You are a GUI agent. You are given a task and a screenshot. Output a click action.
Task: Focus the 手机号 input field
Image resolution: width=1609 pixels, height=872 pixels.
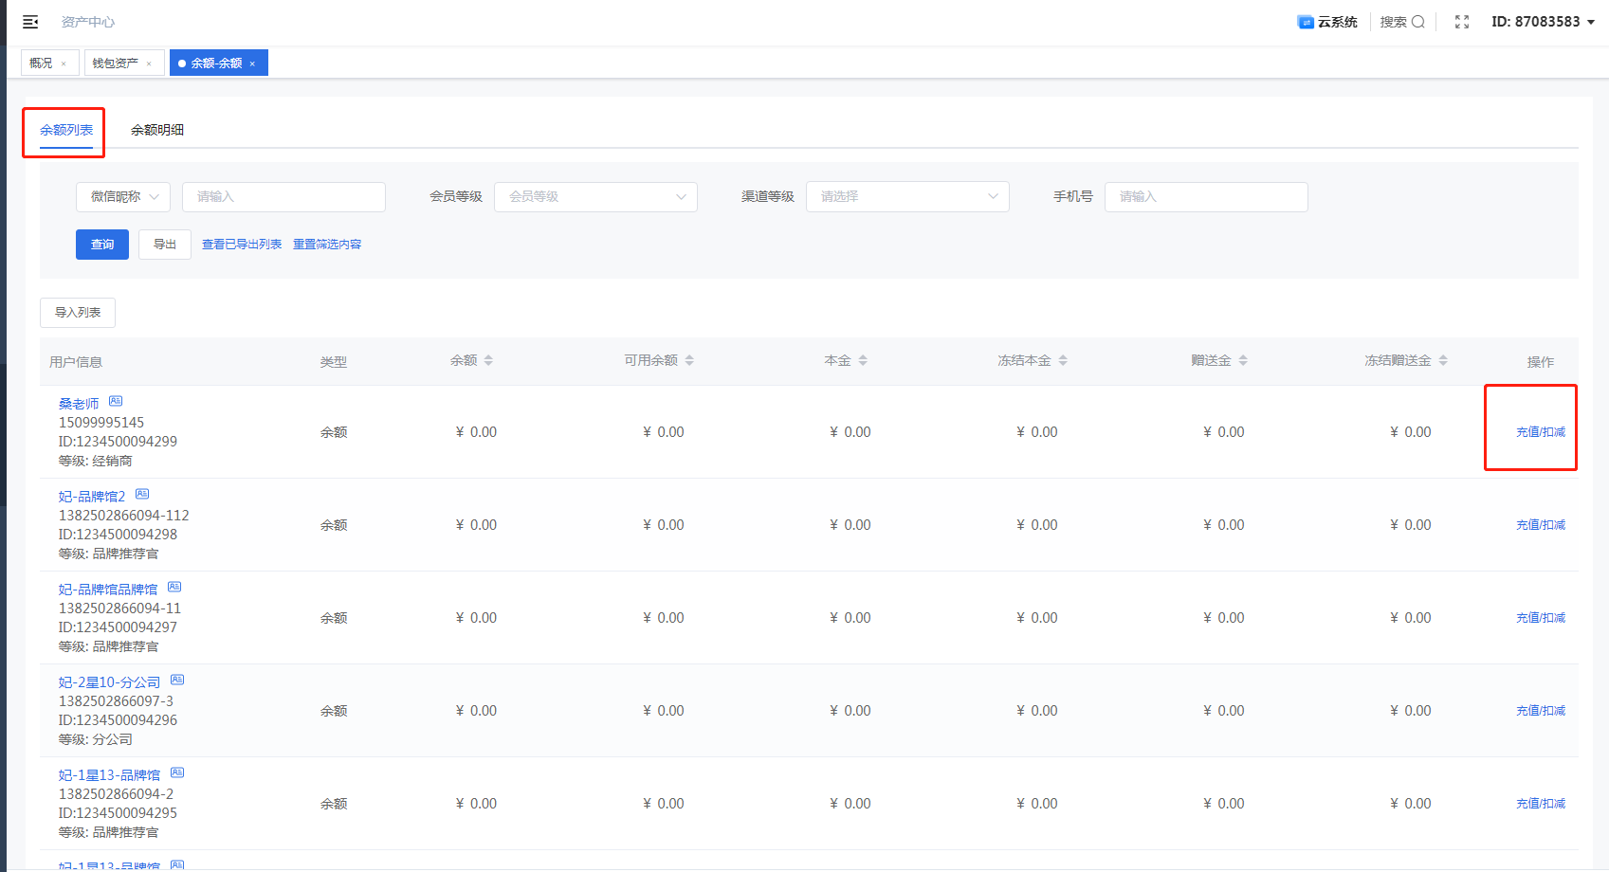click(1206, 197)
